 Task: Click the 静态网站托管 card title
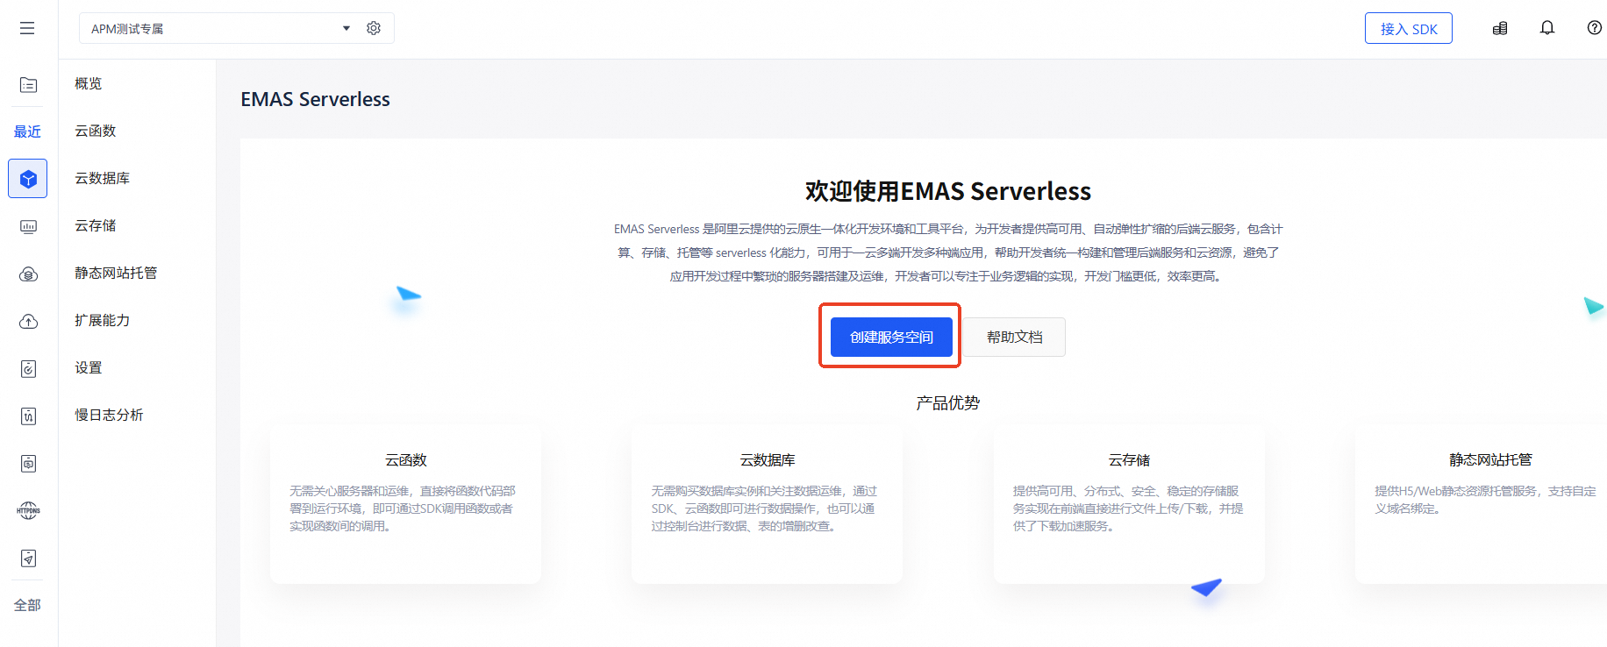click(x=1490, y=459)
